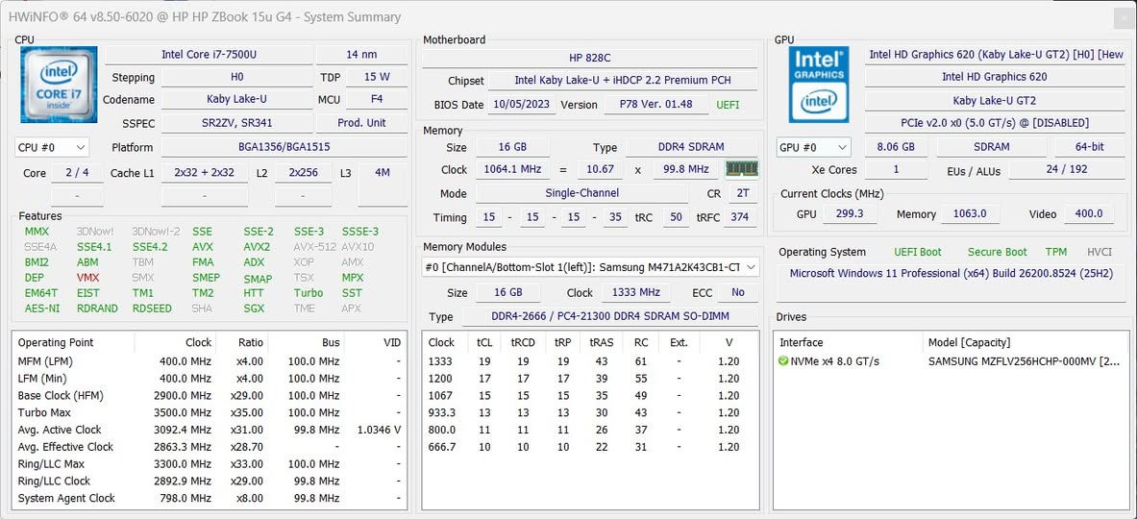Viewport: 1137px width, 519px height.
Task: Click the AVX2 feature flag
Action: point(257,246)
